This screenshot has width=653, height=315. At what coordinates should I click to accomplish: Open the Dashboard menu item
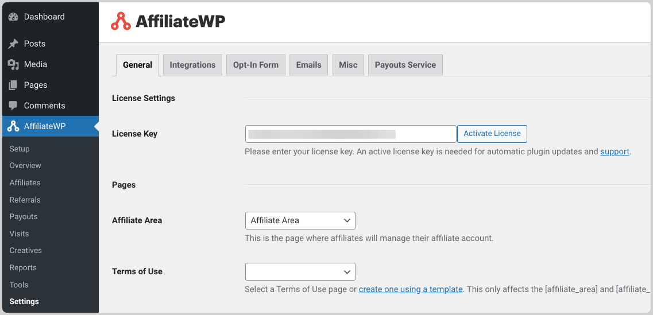coord(44,17)
